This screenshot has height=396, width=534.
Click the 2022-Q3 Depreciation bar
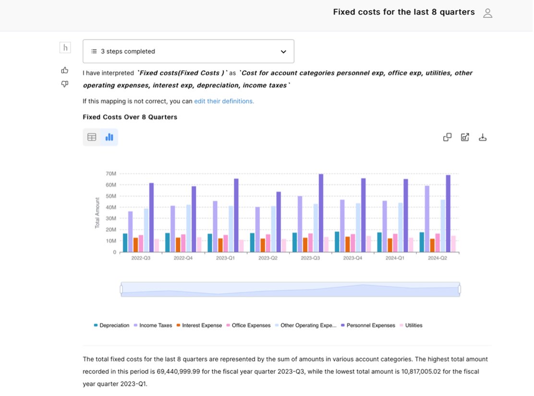(x=125, y=243)
